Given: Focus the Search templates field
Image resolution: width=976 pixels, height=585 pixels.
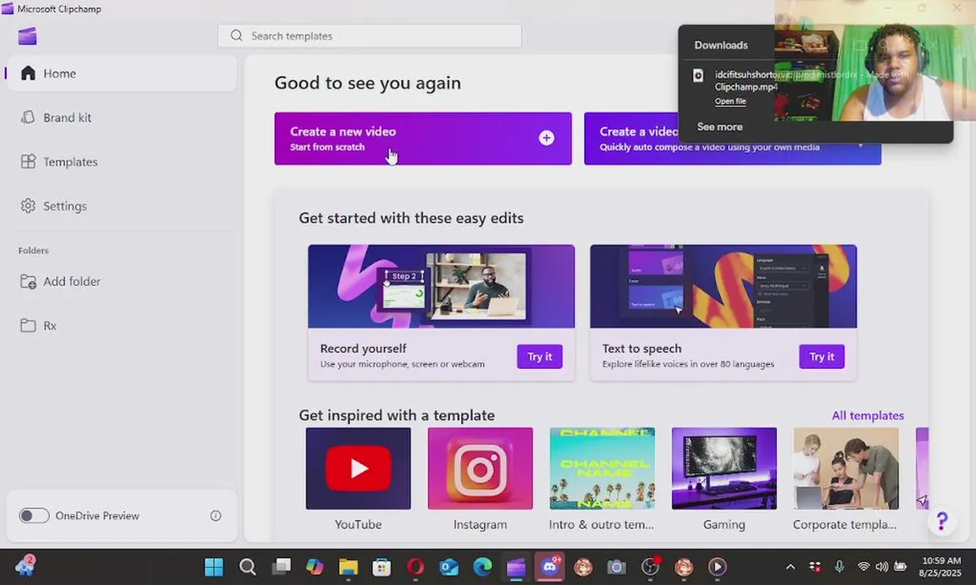Looking at the screenshot, I should point(369,36).
